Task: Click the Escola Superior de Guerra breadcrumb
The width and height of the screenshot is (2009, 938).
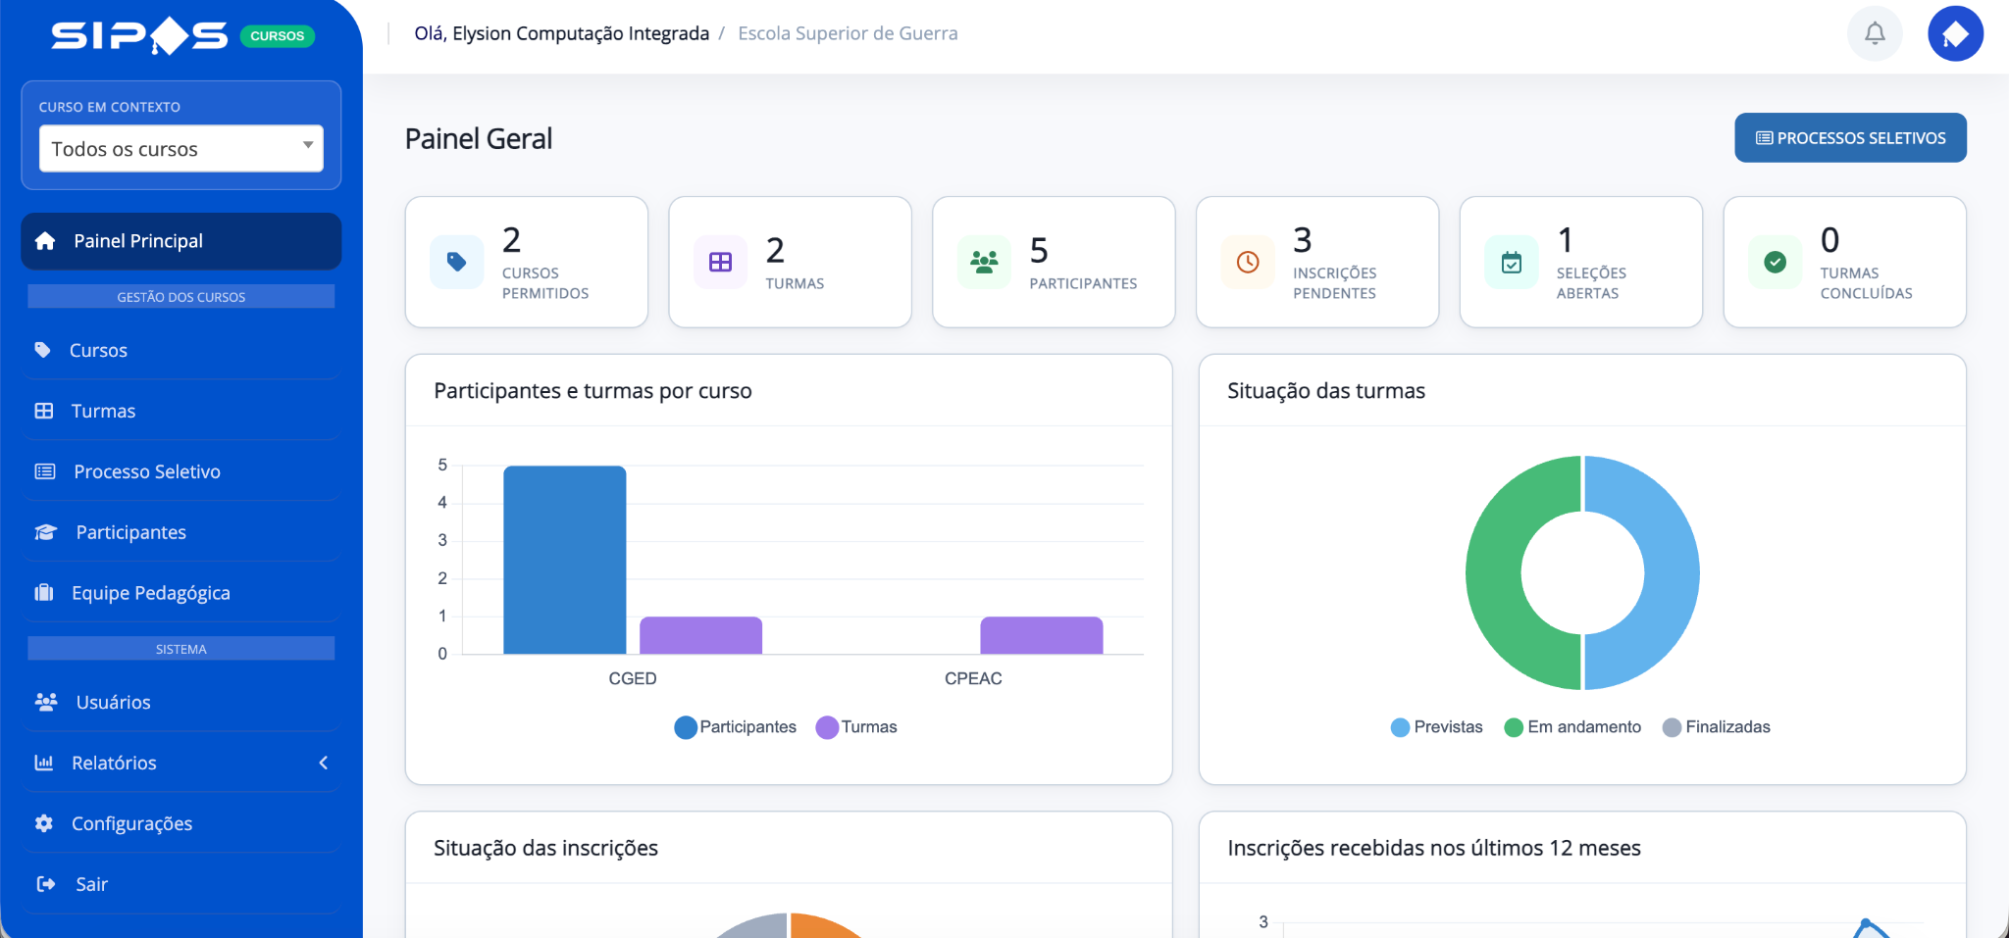Action: 848,33
